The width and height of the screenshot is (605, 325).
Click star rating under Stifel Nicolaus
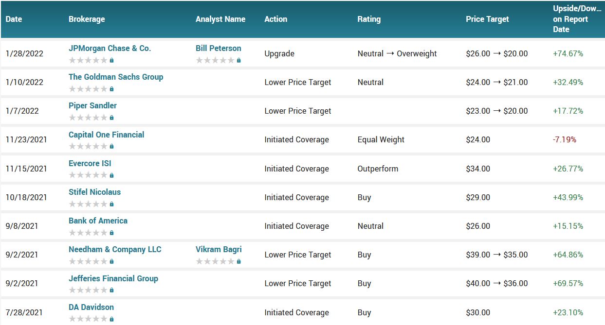click(x=88, y=204)
